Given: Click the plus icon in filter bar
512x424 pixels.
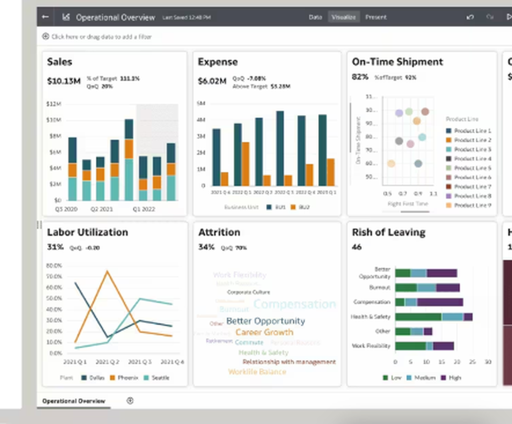Looking at the screenshot, I should (x=46, y=36).
